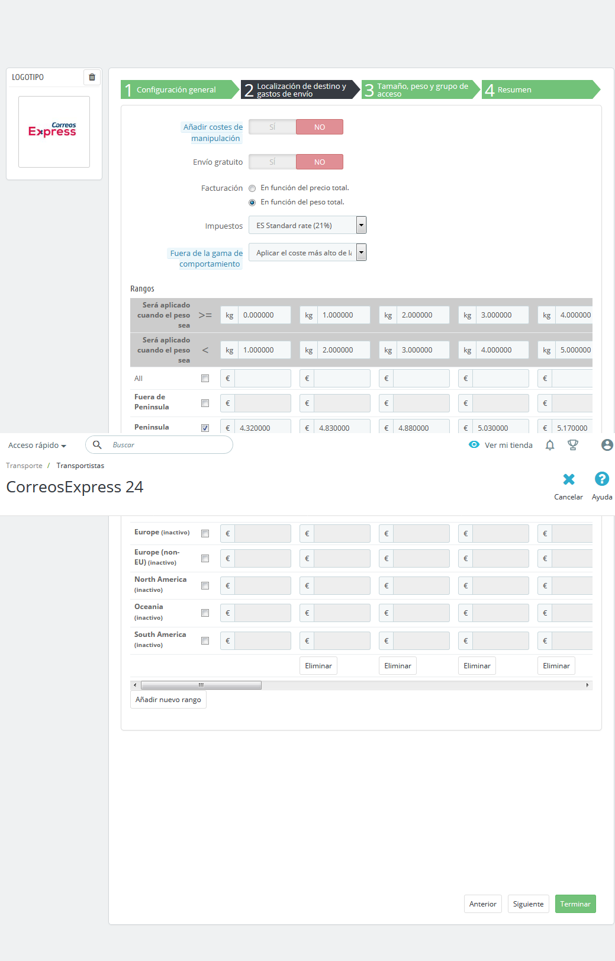
Task: Set Envío gratuito to SÍ
Action: [x=272, y=162]
